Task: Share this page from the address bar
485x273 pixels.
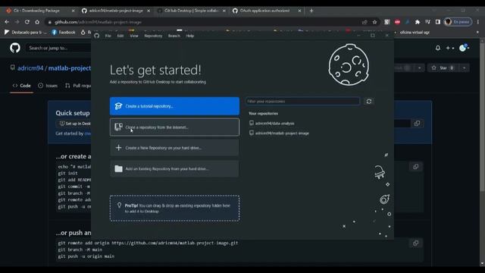Action: (365, 22)
